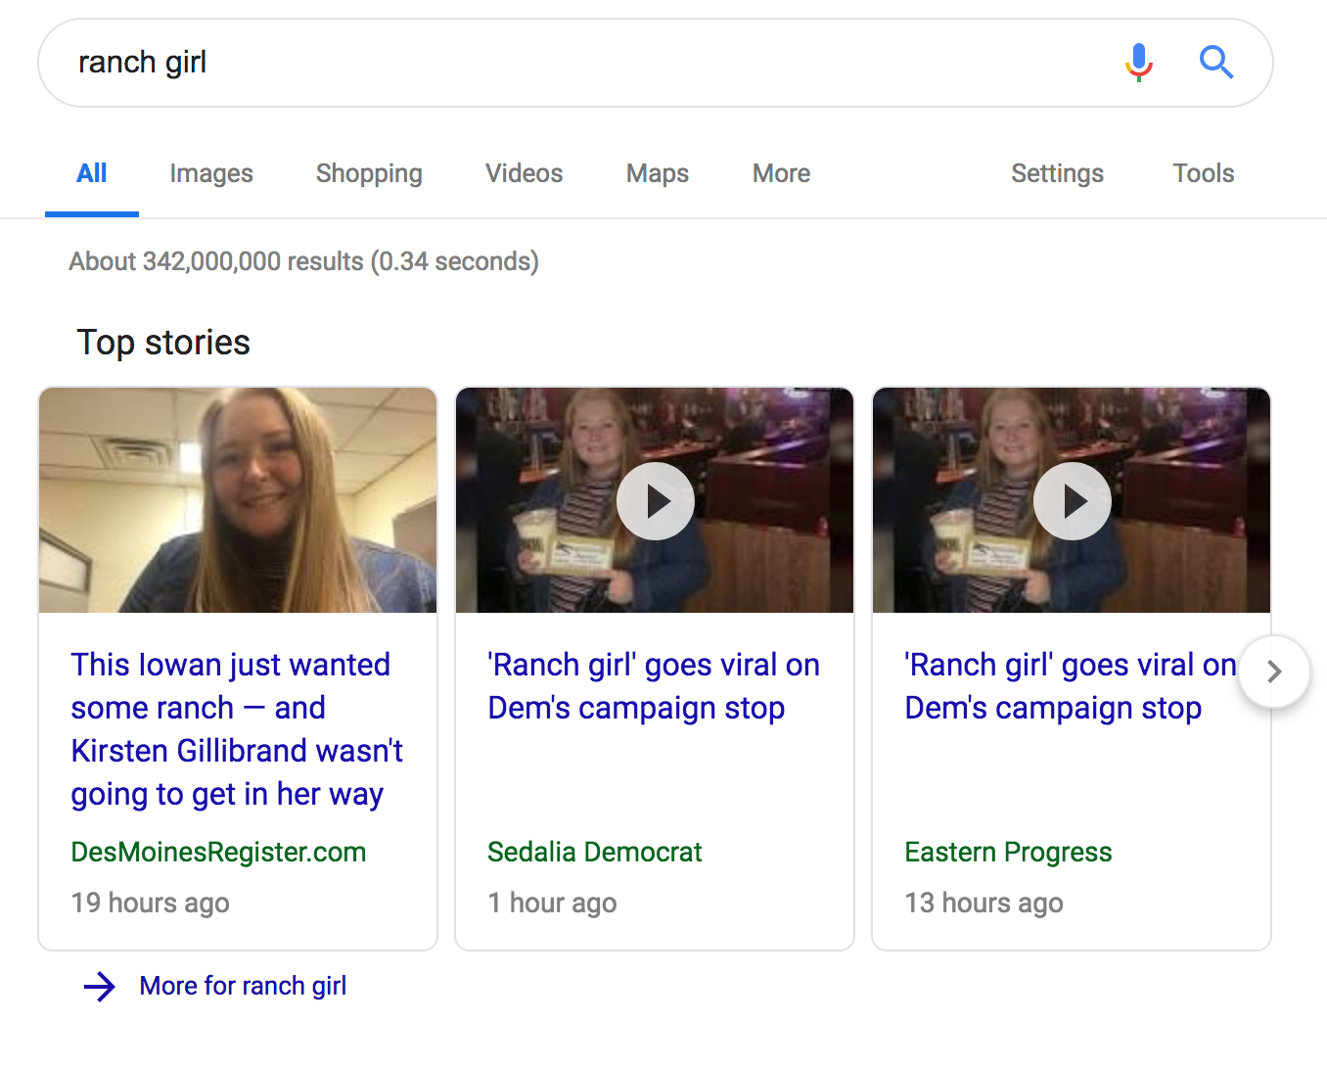Open the 'This Iowan just wanted some ranch' article

tap(237, 729)
